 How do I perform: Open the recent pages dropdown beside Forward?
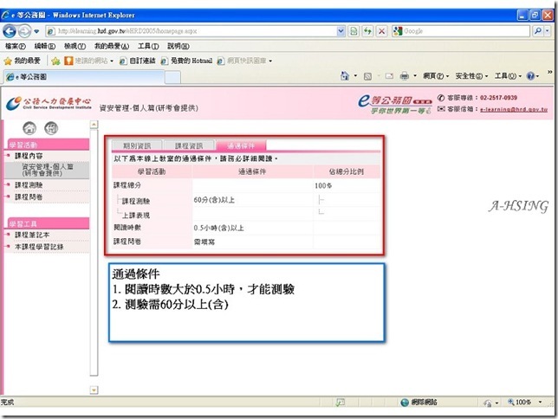tap(36, 31)
